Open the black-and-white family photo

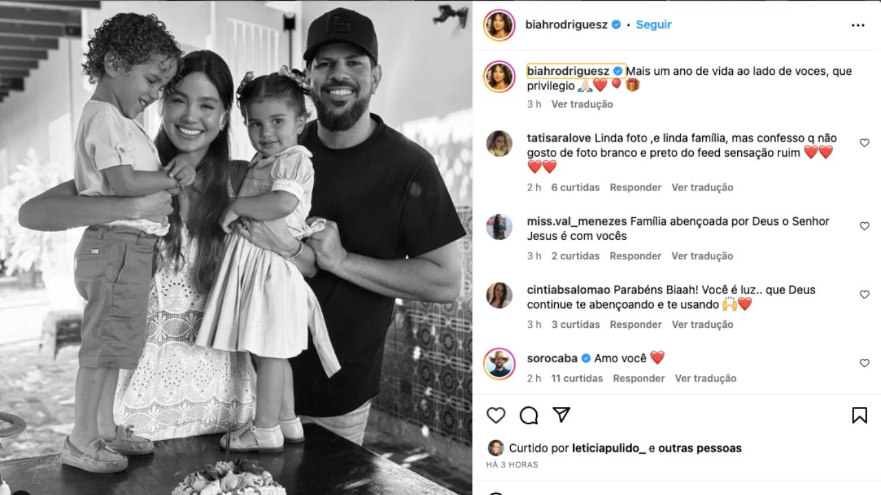[236, 247]
